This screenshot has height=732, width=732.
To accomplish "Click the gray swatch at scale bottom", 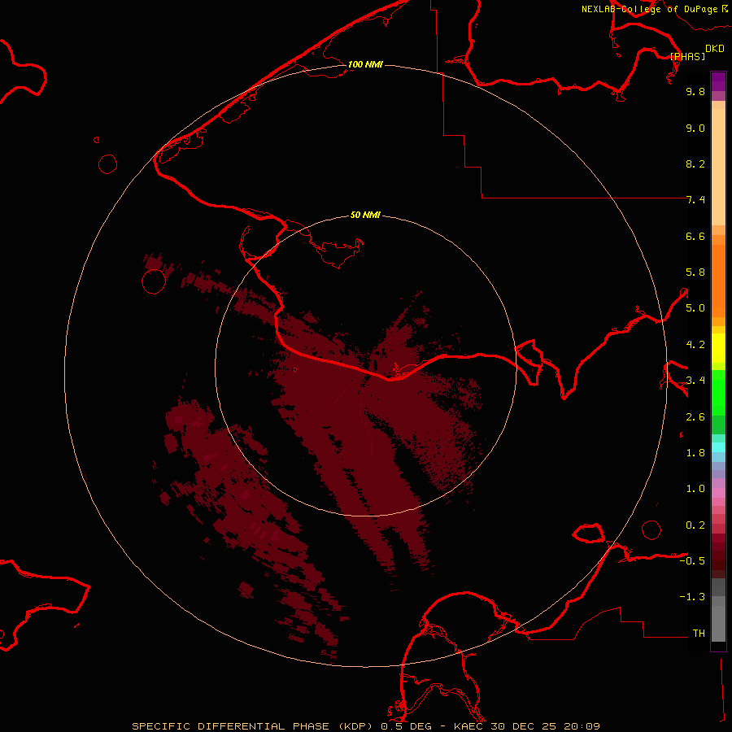I will point(718,624).
